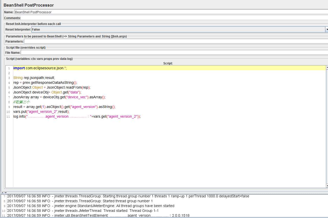
Task: Click the vars.put("agent_version_2",result) line
Action: [x=41, y=112]
